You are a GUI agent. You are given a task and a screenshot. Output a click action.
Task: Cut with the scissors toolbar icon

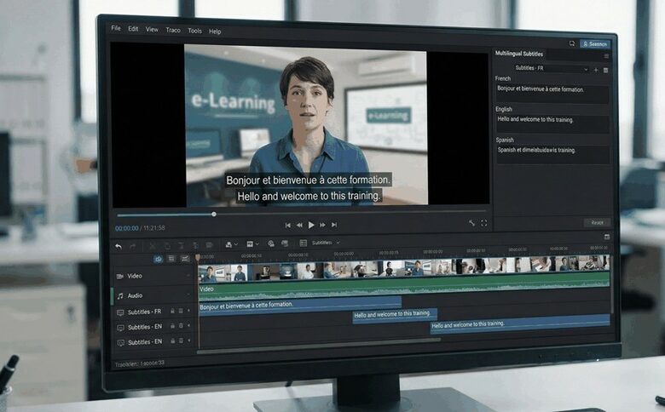coord(153,246)
